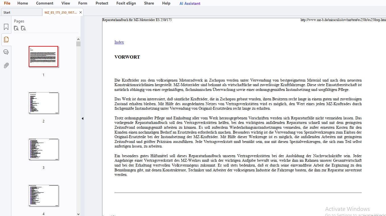Open the Comment ribbon tab
This screenshot has width=386, height=216.
click(45, 3)
